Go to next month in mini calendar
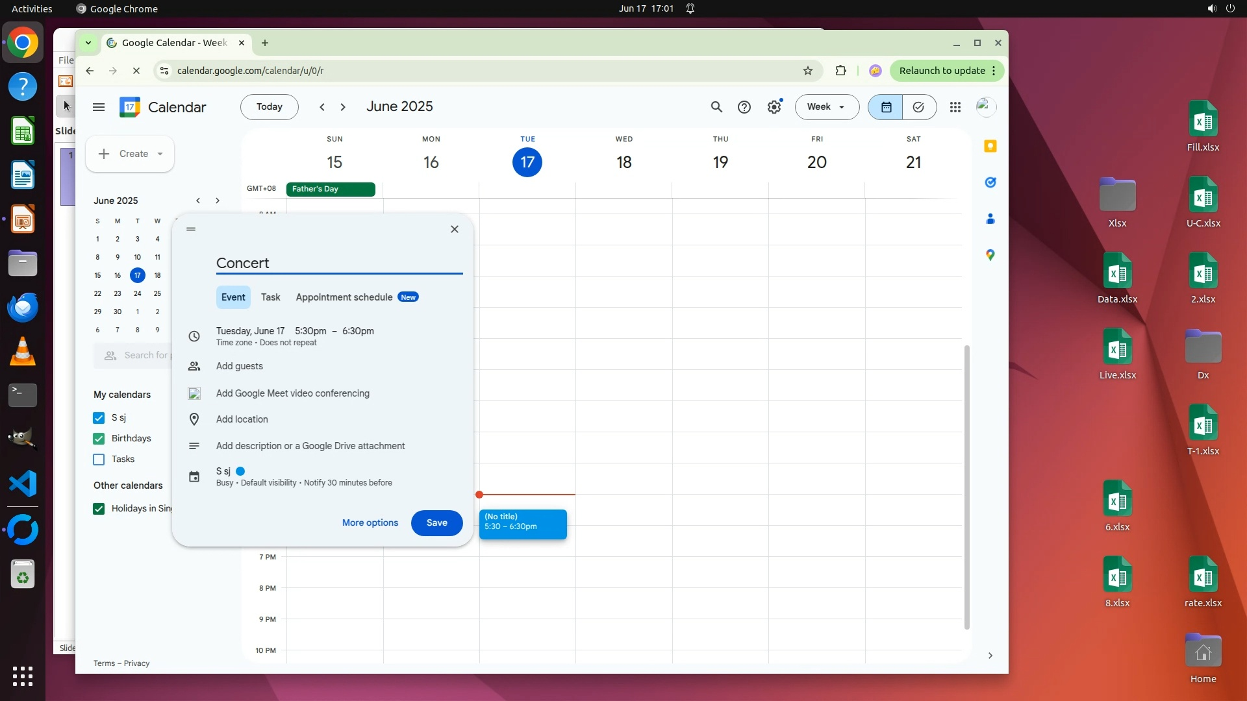 [218, 201]
